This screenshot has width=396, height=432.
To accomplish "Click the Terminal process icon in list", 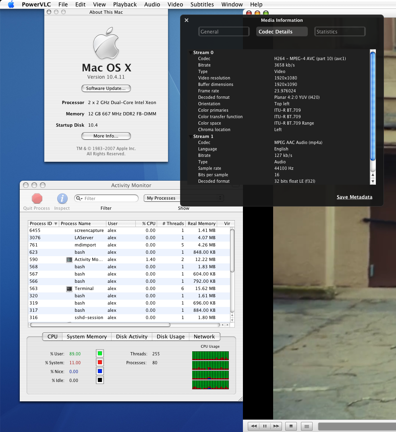I will 69,289.
